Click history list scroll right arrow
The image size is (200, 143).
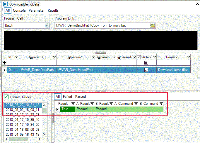[x=40, y=139]
